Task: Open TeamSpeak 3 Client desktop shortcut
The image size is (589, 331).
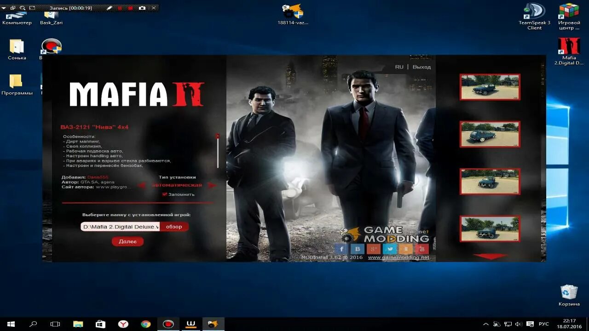Action: pyautogui.click(x=534, y=17)
